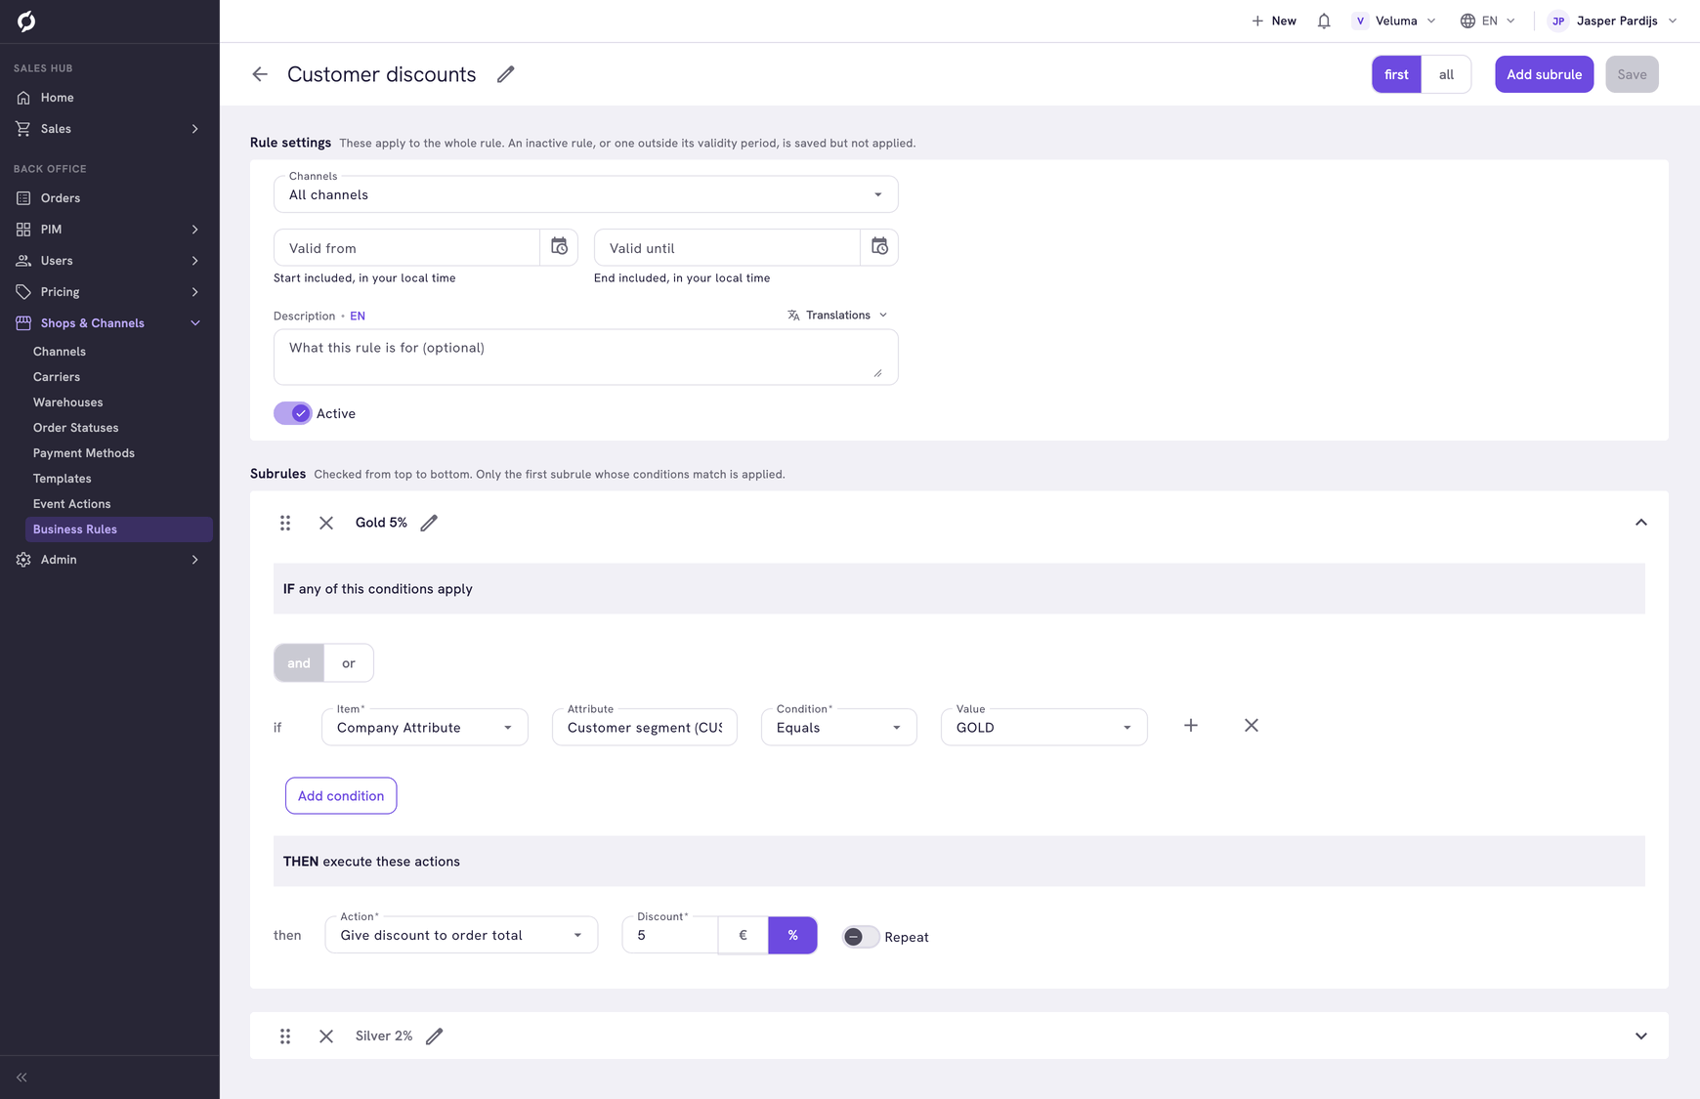Click Add condition button
This screenshot has height=1099, width=1700.
click(341, 796)
